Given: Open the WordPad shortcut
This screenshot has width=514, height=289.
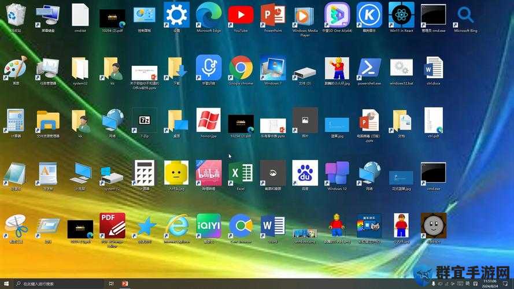Looking at the screenshot, I should 48,173.
